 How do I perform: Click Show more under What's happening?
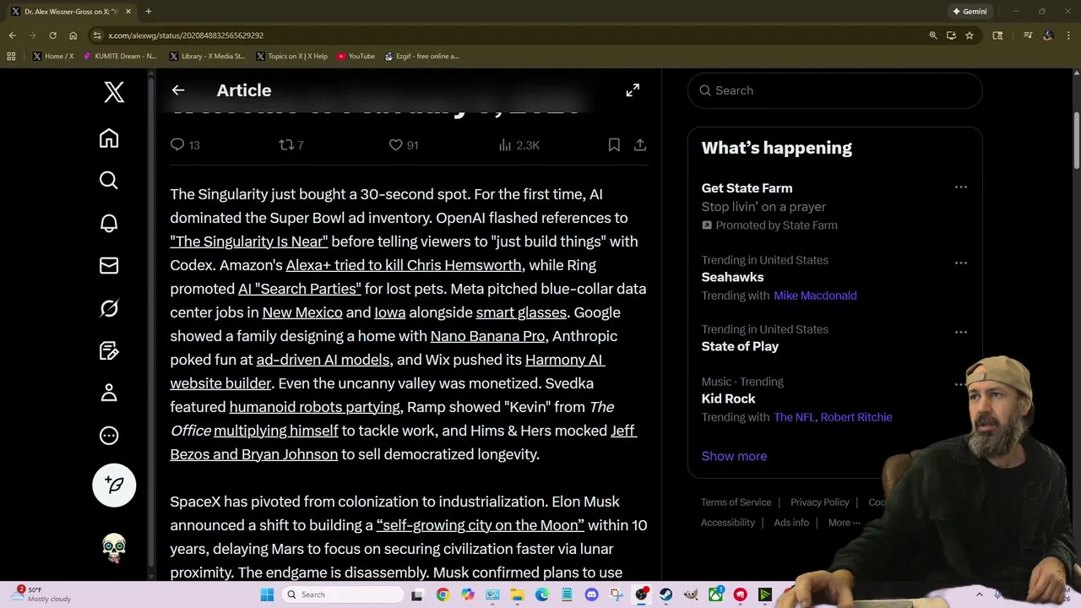734,456
